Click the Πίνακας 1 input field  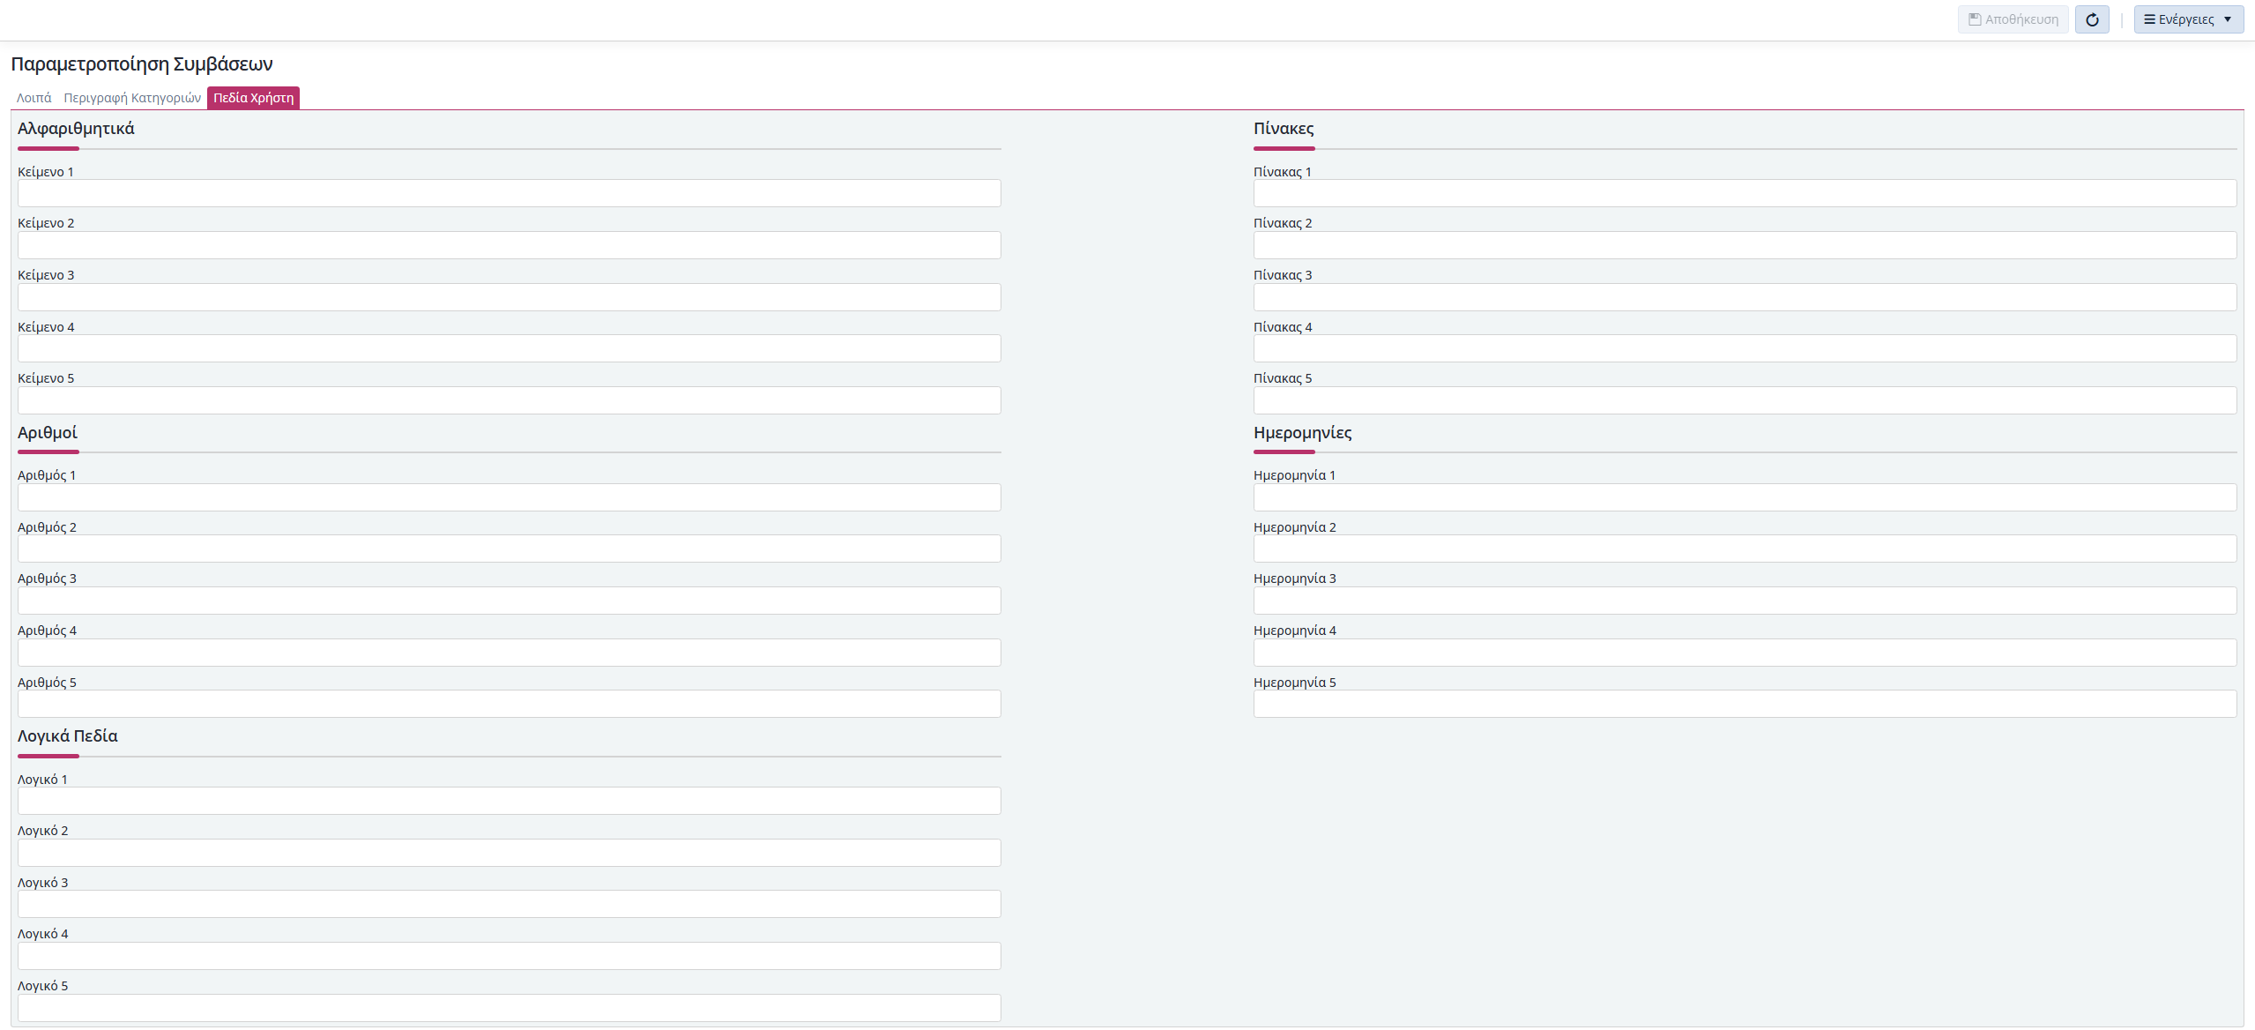click(x=1745, y=193)
